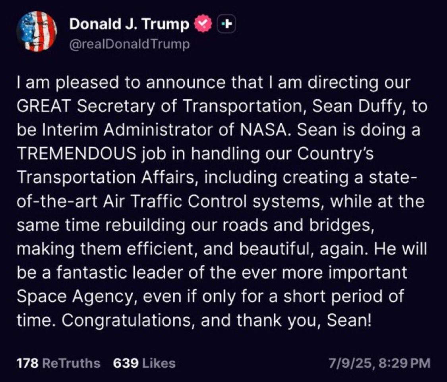
Task: Open the 7/9/25, 8:29 PM timestamp
Action: point(379,363)
